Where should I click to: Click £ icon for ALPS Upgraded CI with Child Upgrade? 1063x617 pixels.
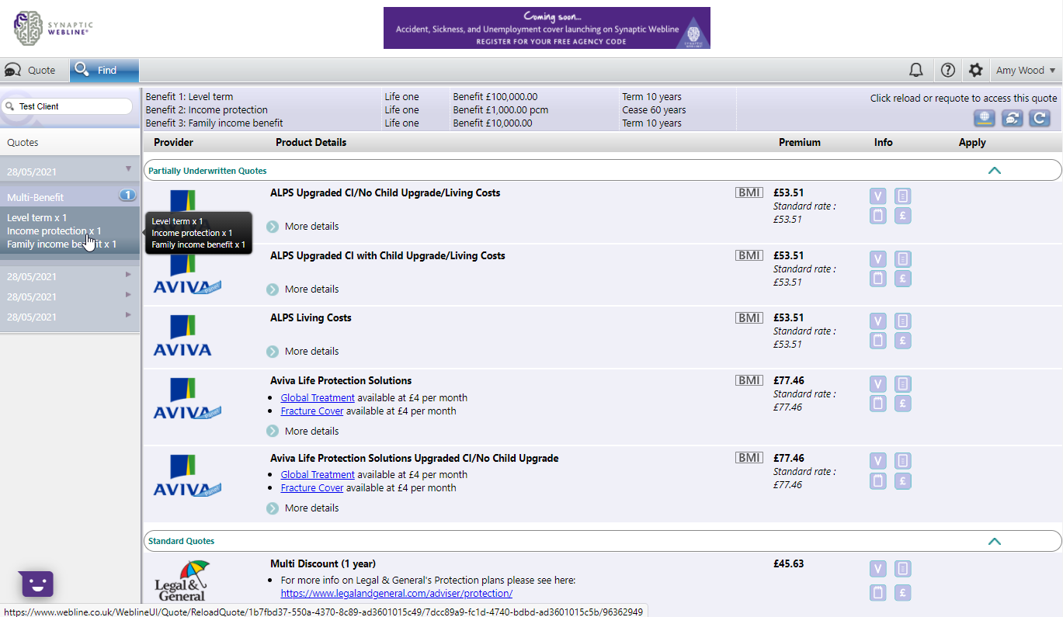coord(902,279)
